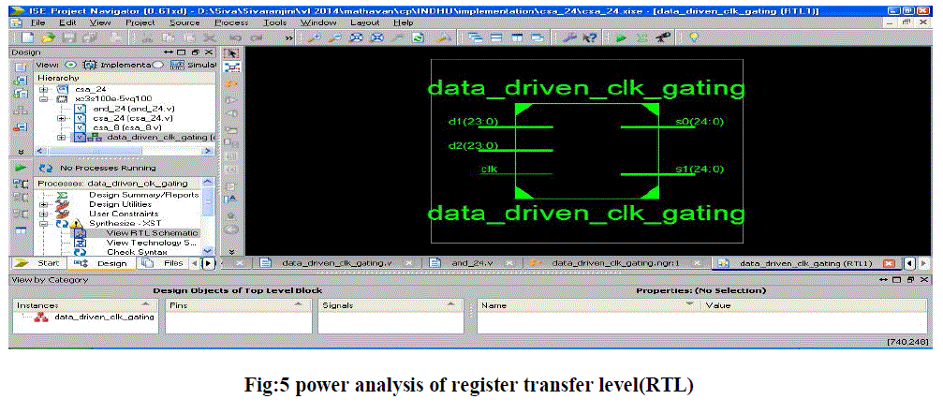
Task: Click the Open Project folder icon
Action: [x=44, y=37]
